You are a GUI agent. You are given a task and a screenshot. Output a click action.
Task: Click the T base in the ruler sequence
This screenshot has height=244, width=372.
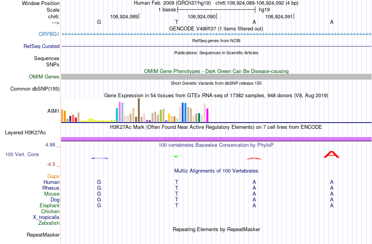177,22
